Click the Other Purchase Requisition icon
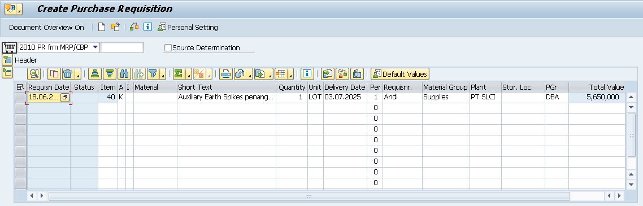Image resolution: width=643 pixels, height=206 pixels. 115,27
